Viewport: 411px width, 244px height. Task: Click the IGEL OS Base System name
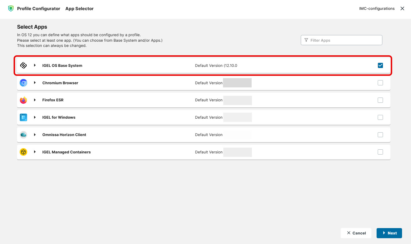(62, 65)
